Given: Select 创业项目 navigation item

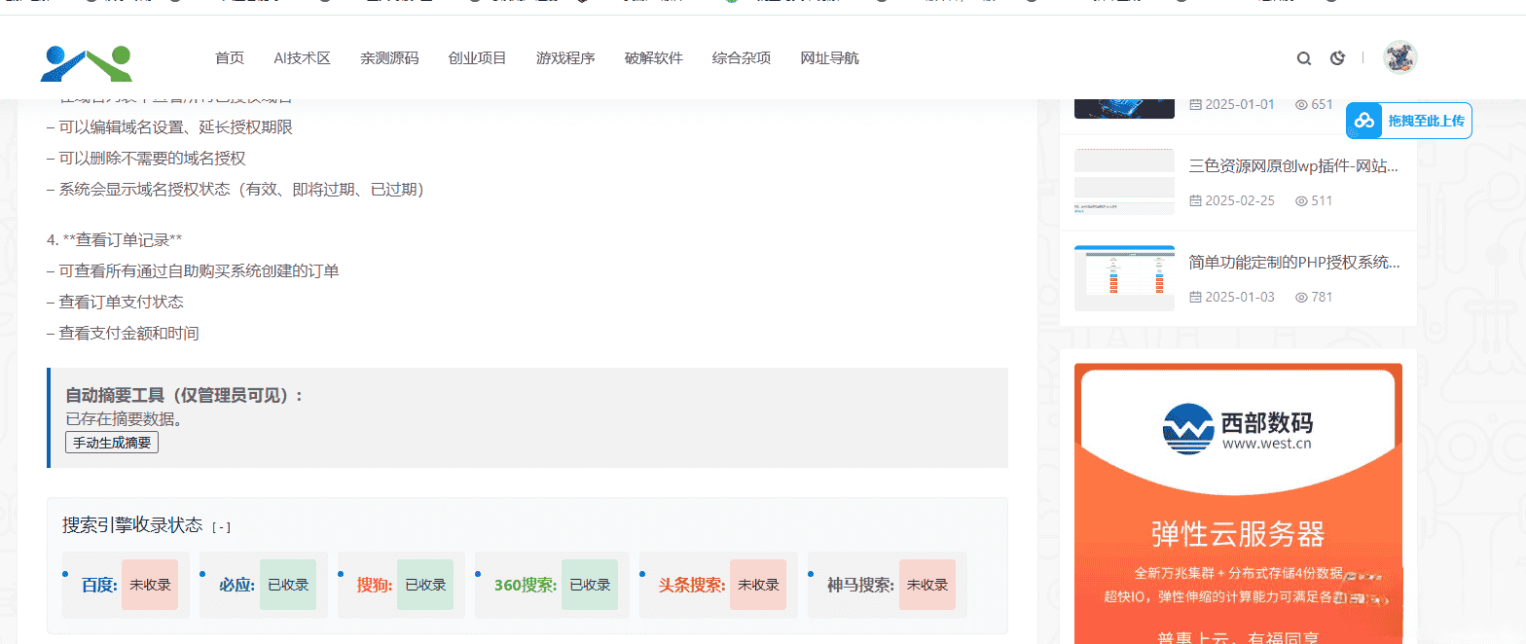Looking at the screenshot, I should pyautogui.click(x=477, y=58).
